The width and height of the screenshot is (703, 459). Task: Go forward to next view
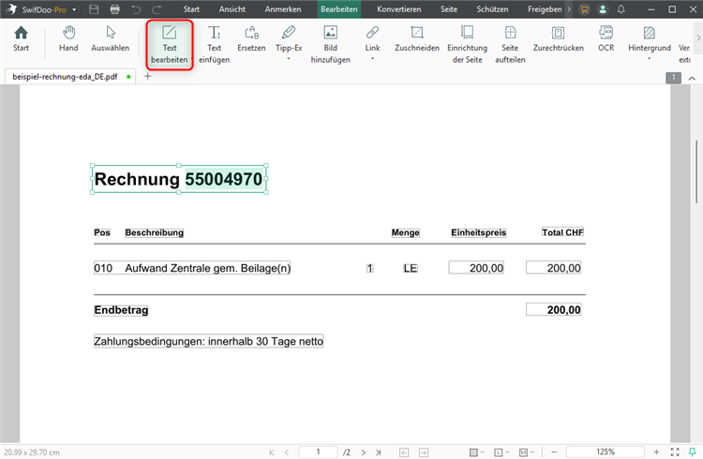(x=424, y=452)
